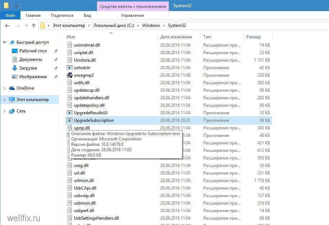Open the quick access toolbar dropdown
The width and height of the screenshot is (329, 225).
pyautogui.click(x=16, y=6)
